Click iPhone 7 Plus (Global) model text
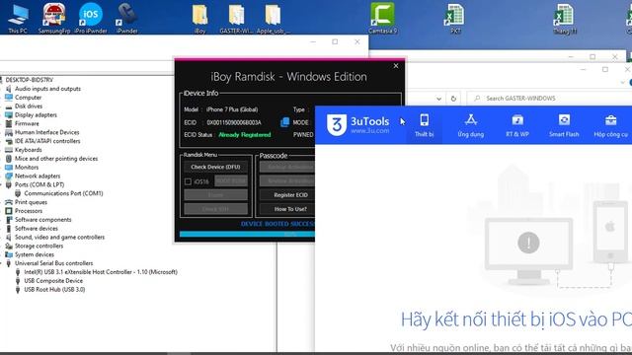This screenshot has width=632, height=355. (x=232, y=109)
